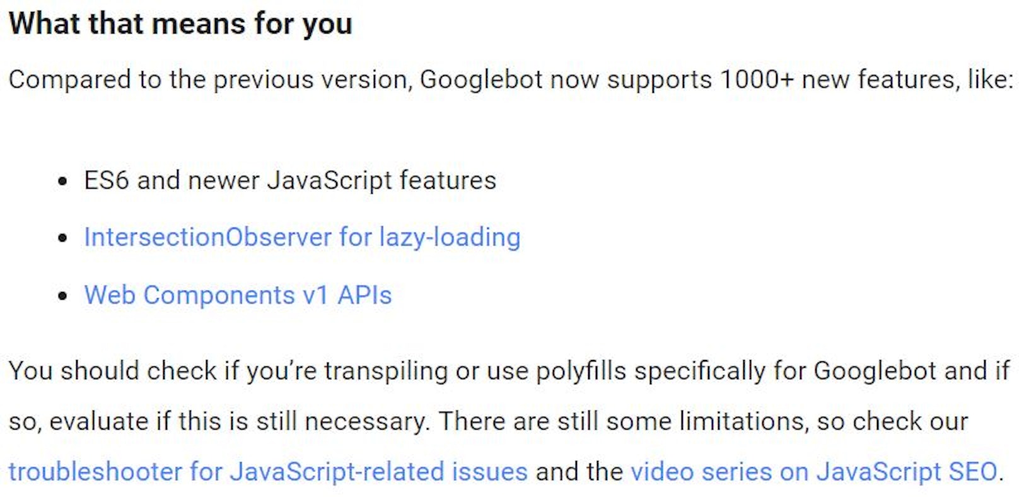This screenshot has height=497, width=1024.
Task: Visit the video series on JavaScript SEO link
Action: tap(814, 472)
